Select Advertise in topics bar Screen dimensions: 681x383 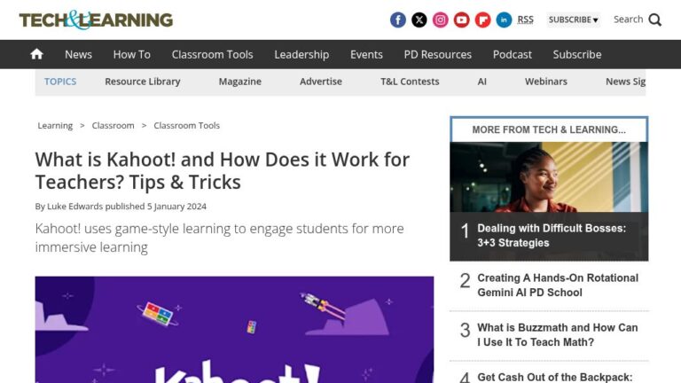click(320, 82)
